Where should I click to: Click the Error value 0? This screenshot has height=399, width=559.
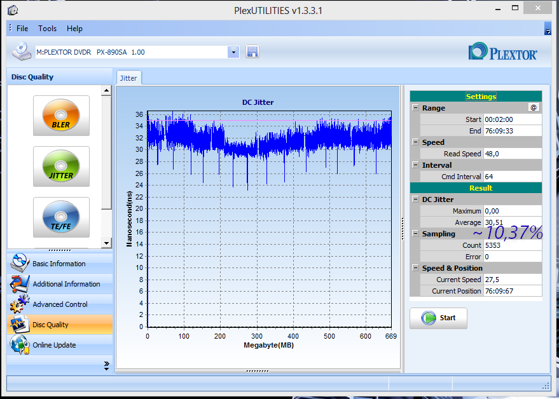(x=513, y=257)
